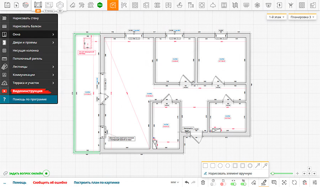Choose Несущая колонна from menu
Screen dimensions: 320x187
pos(29,51)
